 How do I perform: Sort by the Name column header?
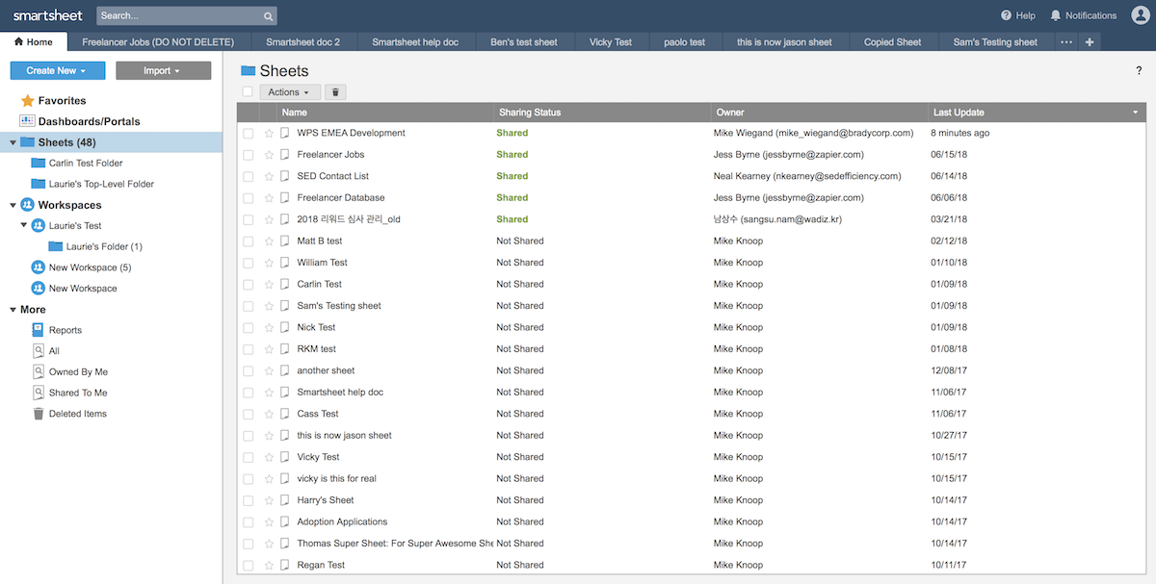pyautogui.click(x=385, y=113)
